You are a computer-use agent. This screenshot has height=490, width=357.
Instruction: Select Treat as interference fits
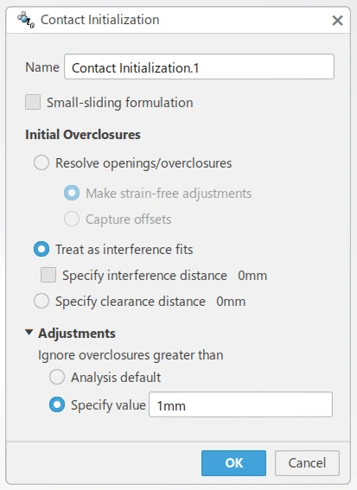[x=41, y=249]
